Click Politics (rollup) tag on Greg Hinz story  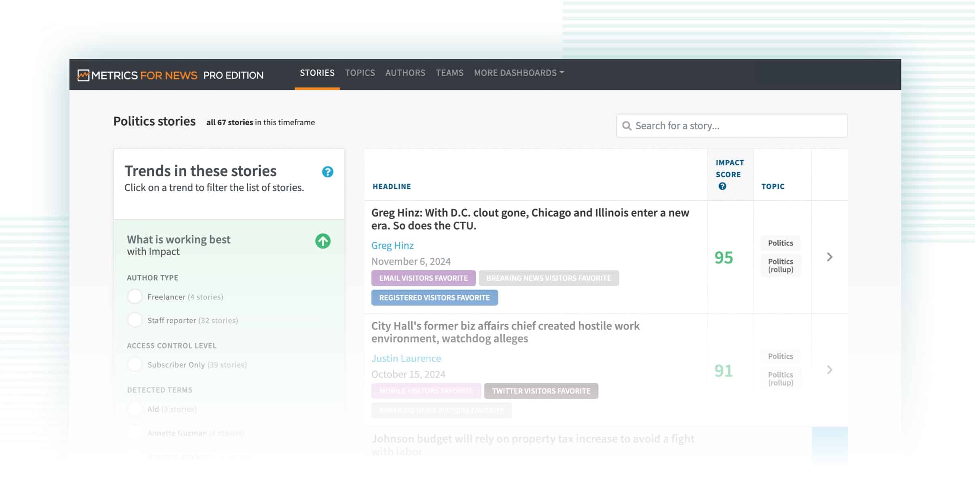[781, 265]
